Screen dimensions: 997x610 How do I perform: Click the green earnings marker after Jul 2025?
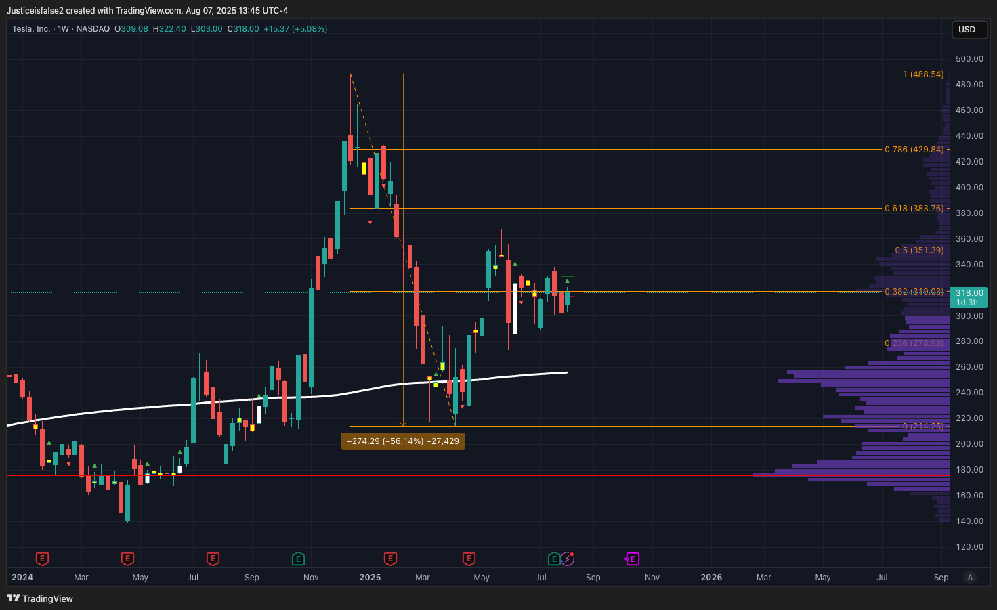555,559
